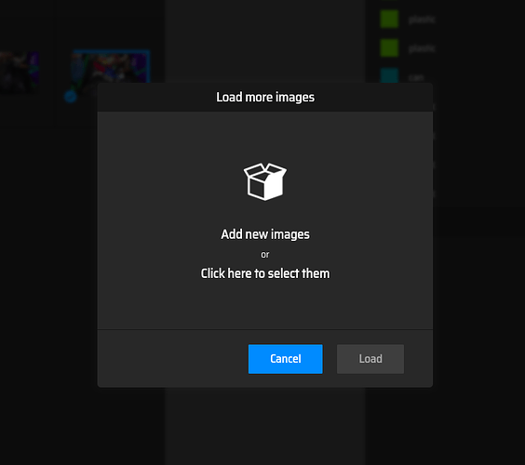Screen dimensions: 525x465
Task: Click empty footer area left of Cancel
Action: (172, 359)
